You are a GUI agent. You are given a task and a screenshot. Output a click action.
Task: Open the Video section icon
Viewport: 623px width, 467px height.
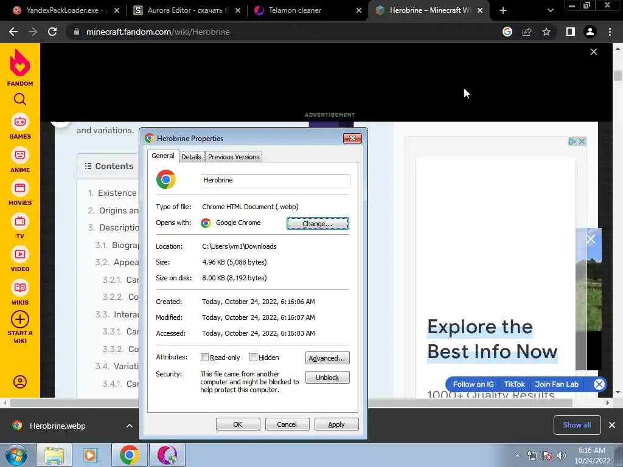[x=20, y=254]
